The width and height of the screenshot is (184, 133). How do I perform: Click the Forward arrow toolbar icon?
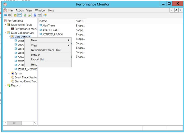(x=9, y=15)
